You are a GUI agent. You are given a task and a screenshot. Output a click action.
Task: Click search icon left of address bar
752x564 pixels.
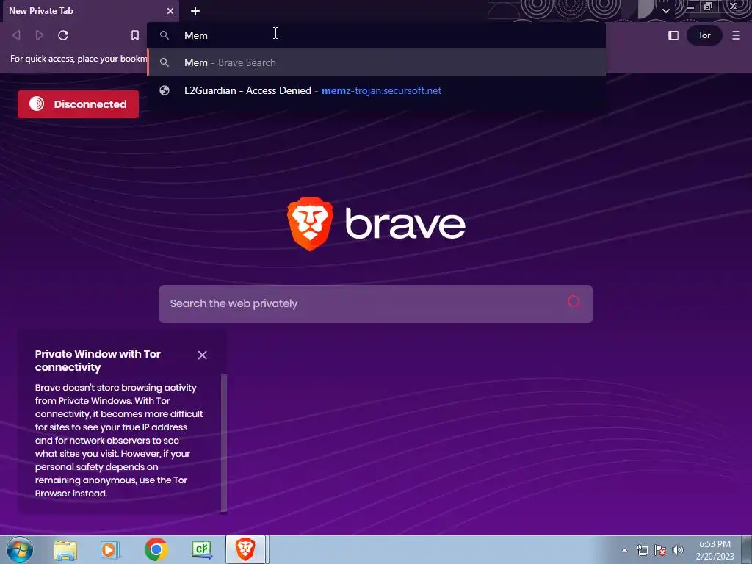pyautogui.click(x=164, y=35)
